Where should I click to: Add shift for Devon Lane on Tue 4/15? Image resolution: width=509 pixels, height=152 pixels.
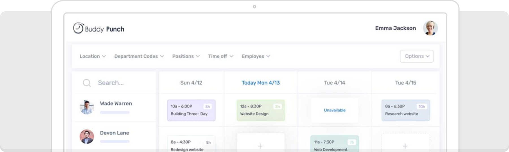(405, 146)
